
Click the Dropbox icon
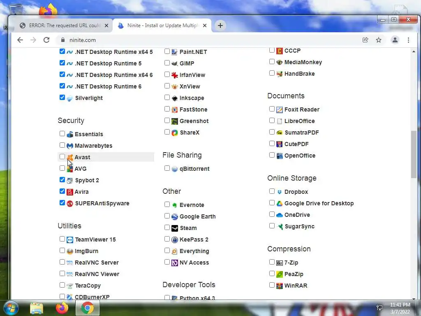pos(280,192)
